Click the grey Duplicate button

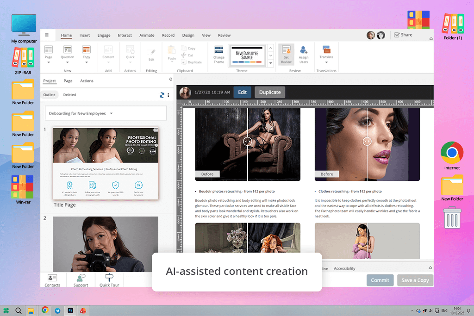click(x=270, y=92)
